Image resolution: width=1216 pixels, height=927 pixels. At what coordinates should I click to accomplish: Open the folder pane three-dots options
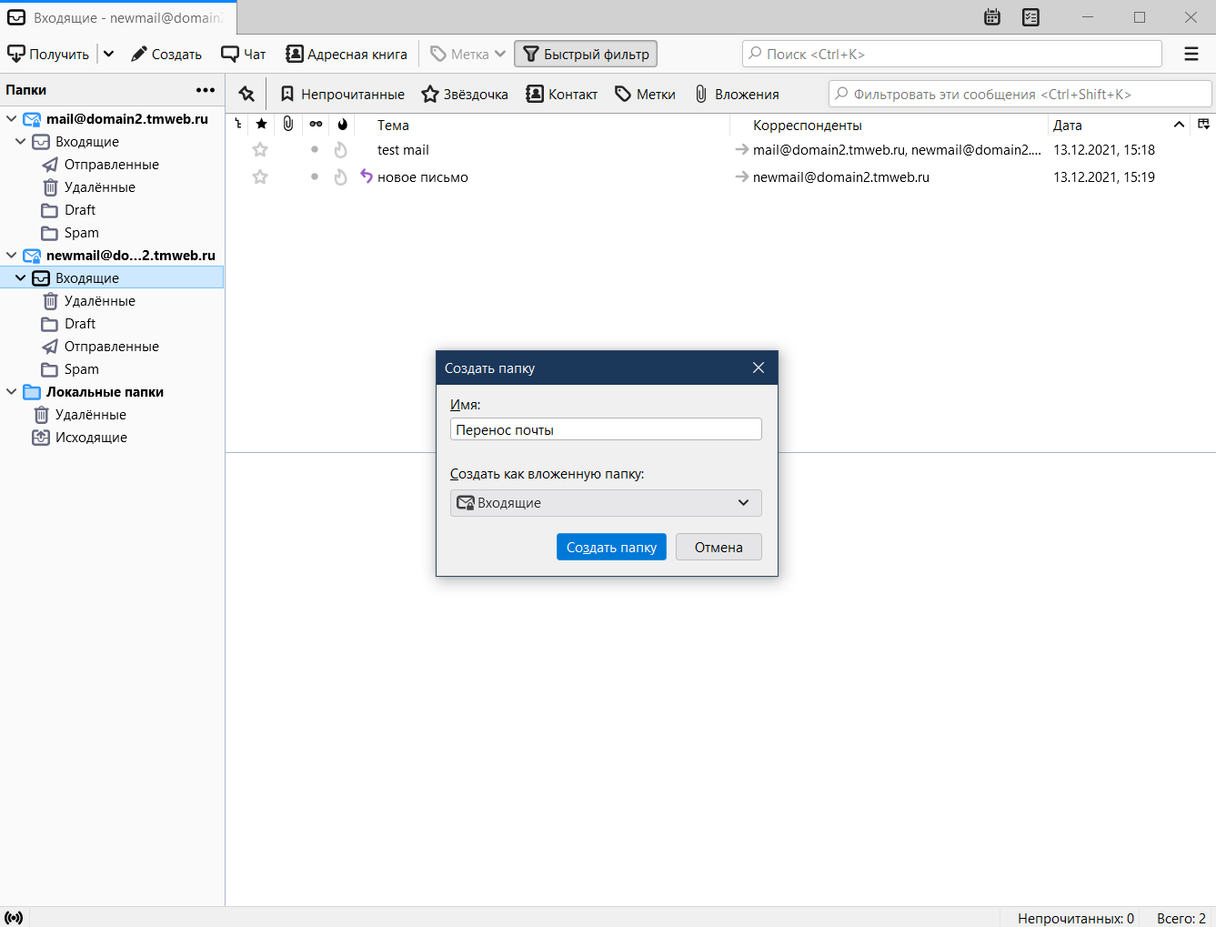[206, 90]
